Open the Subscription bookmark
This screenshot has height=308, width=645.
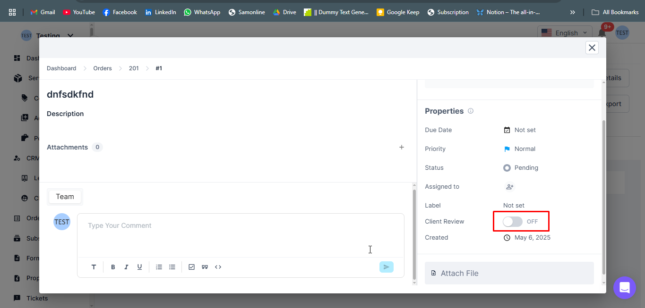click(x=448, y=12)
